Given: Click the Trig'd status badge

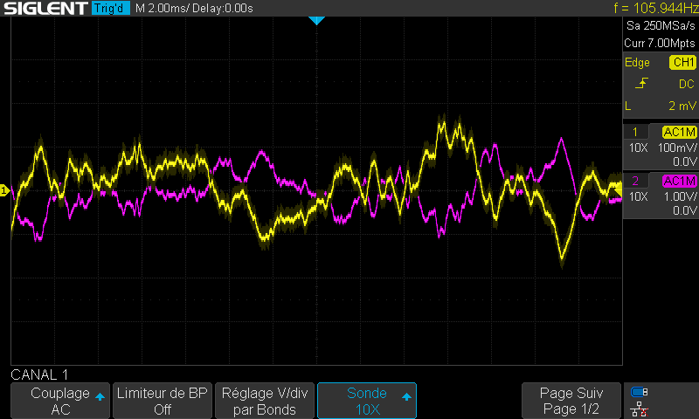Looking at the screenshot, I should pos(110,9).
